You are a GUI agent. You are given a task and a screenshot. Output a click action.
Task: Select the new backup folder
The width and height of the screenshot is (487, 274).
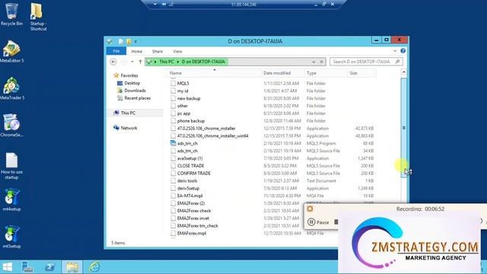point(189,98)
